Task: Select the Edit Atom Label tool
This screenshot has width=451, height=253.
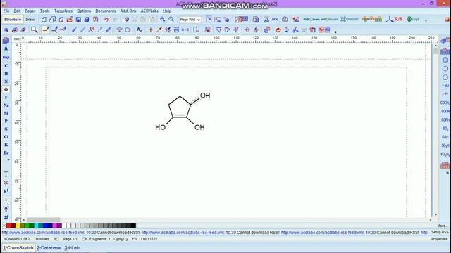Action: pos(140,30)
